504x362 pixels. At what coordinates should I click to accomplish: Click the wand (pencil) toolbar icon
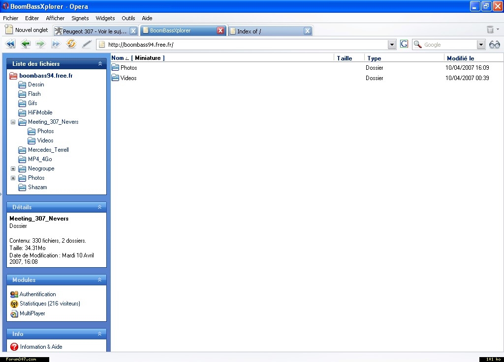(87, 44)
